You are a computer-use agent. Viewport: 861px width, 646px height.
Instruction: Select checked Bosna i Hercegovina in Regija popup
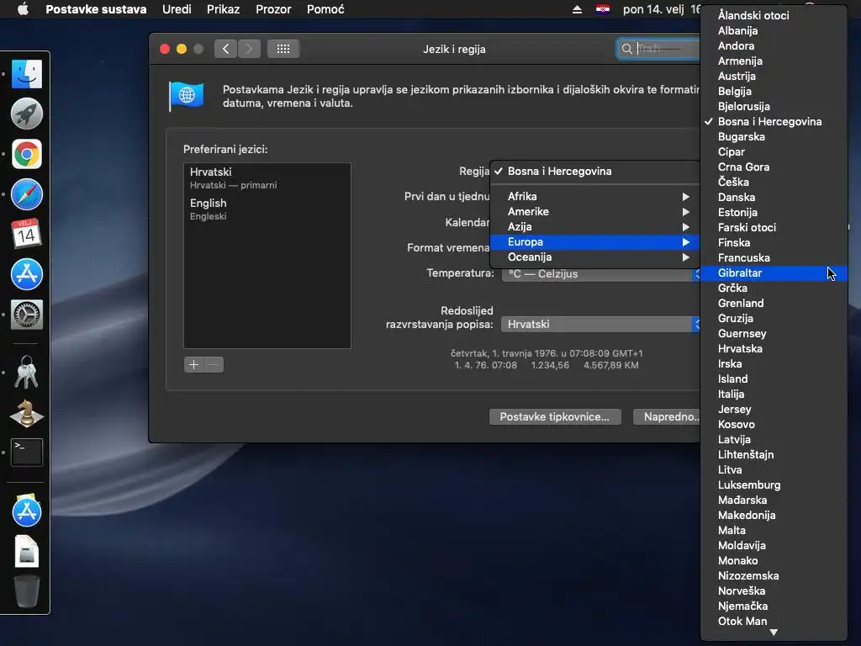(595, 172)
